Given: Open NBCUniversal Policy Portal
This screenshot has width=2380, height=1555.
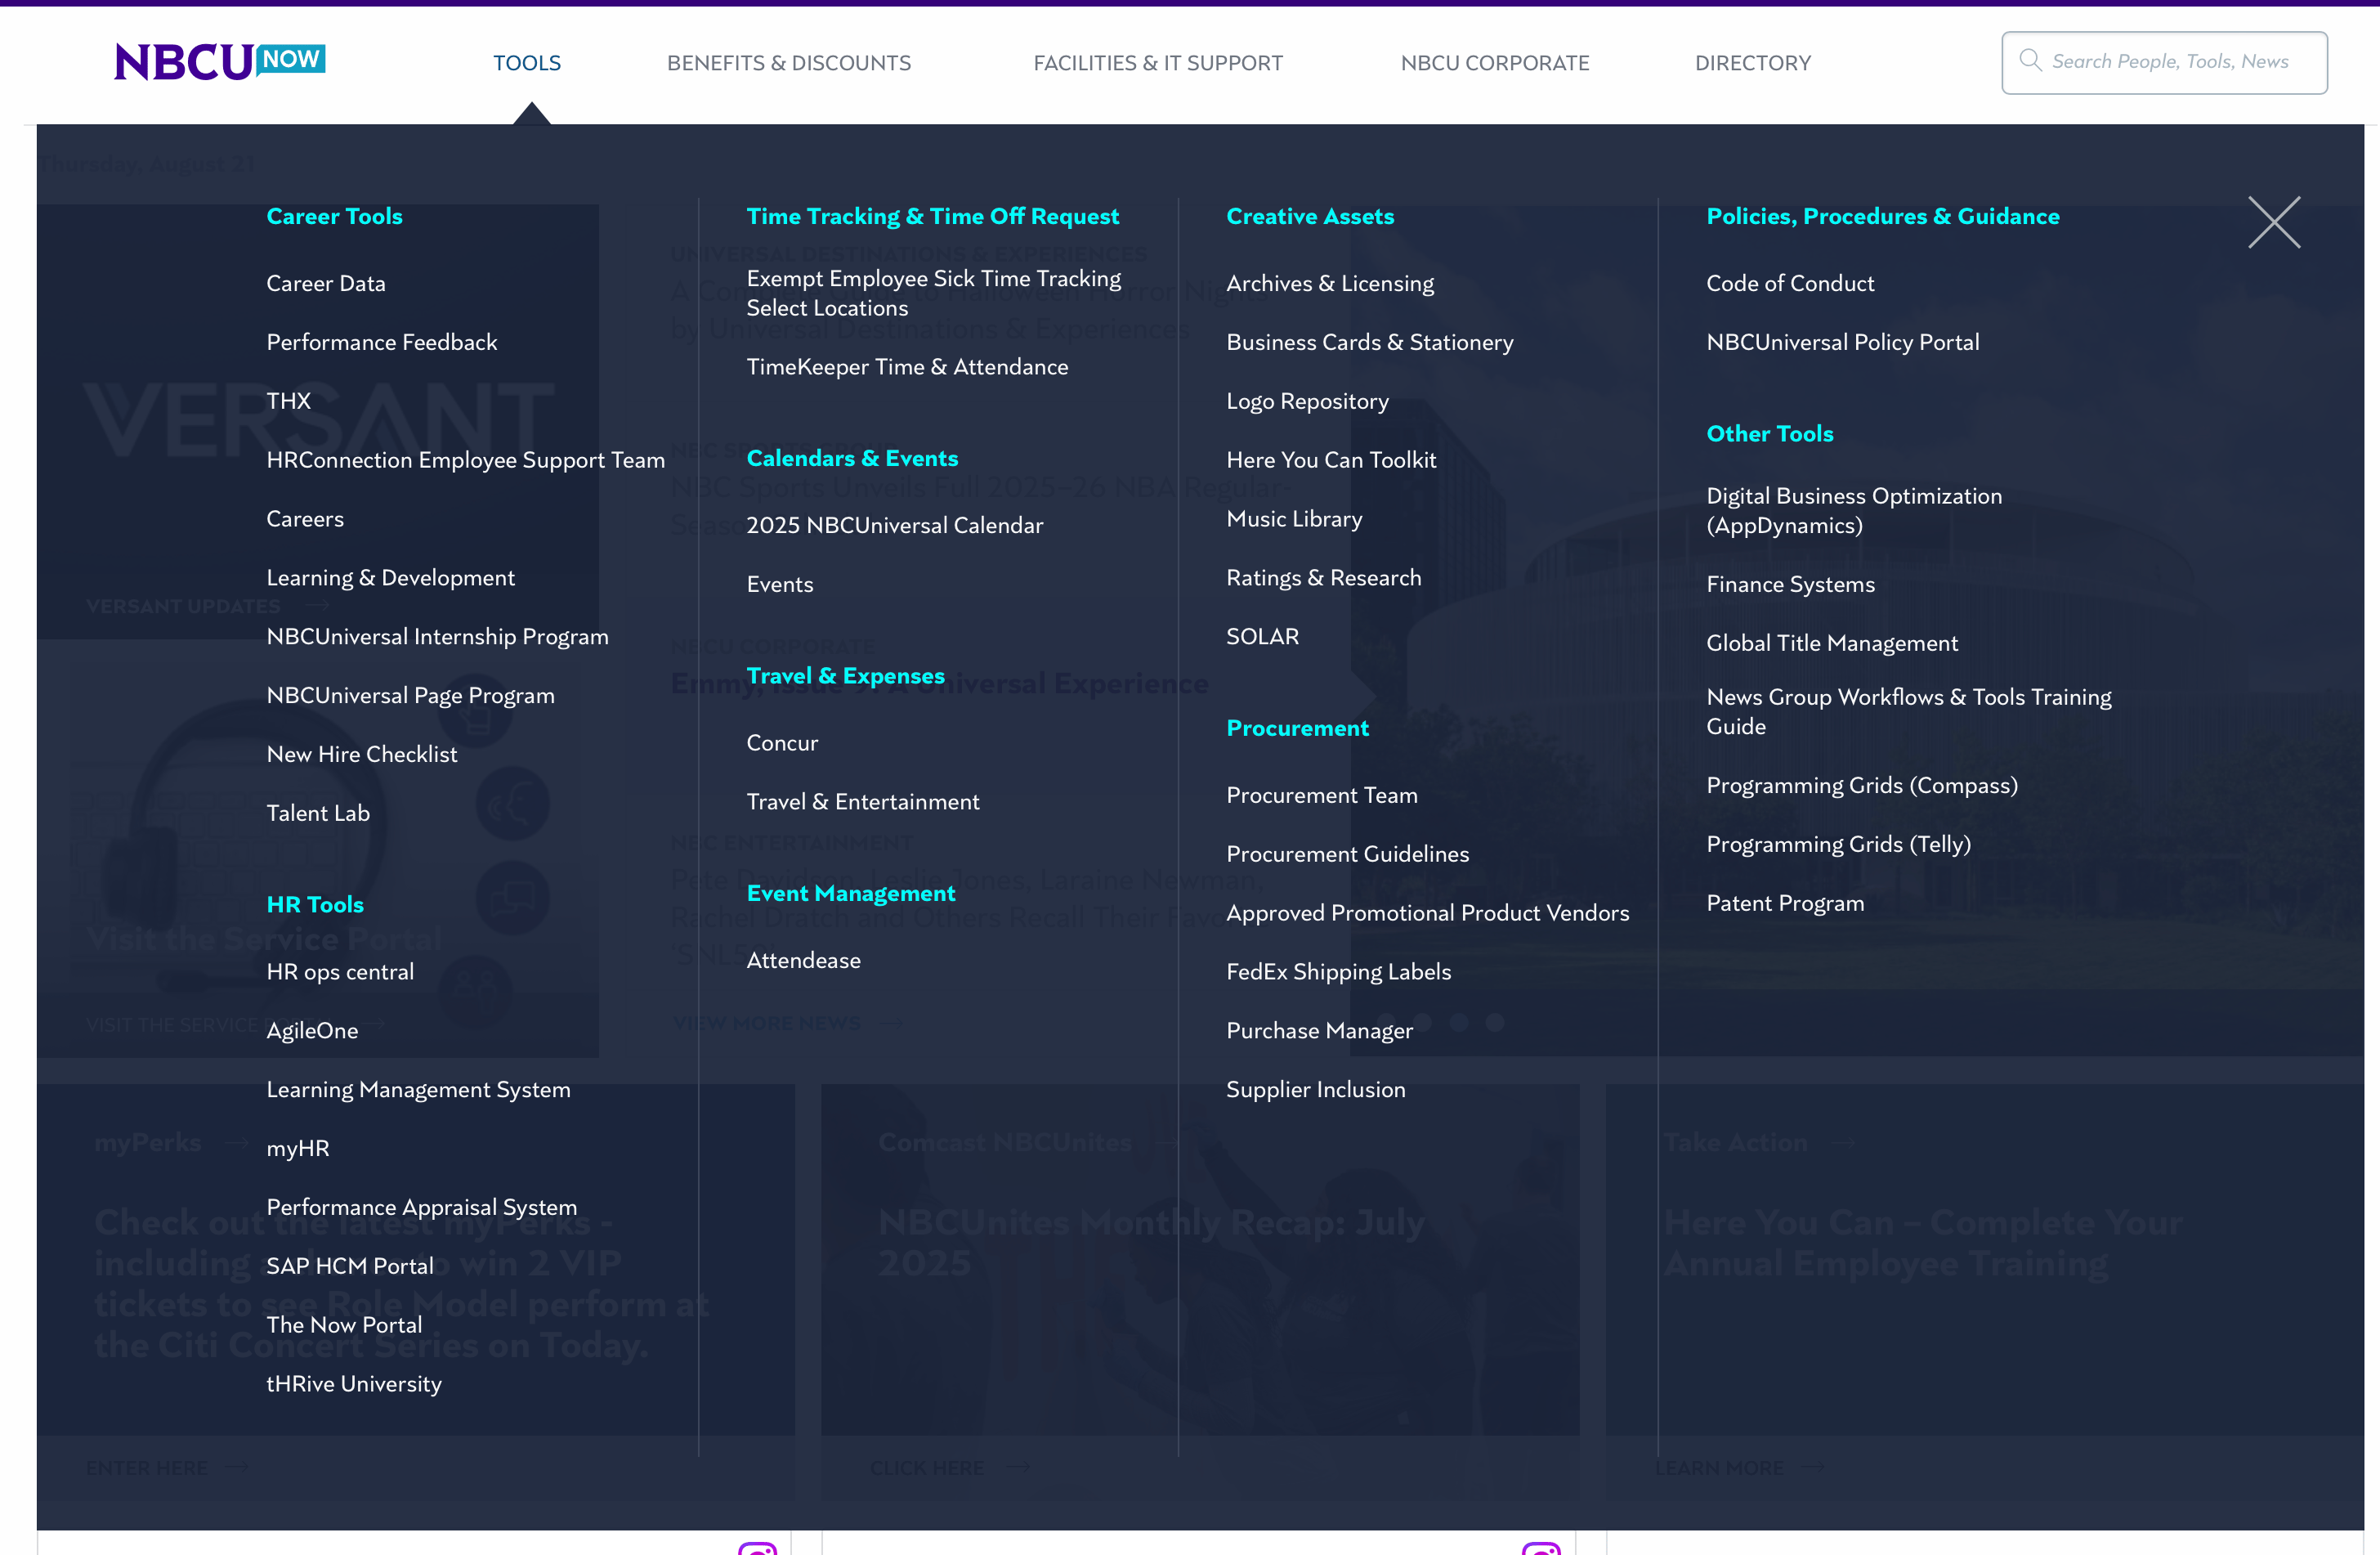Looking at the screenshot, I should (x=1843, y=342).
